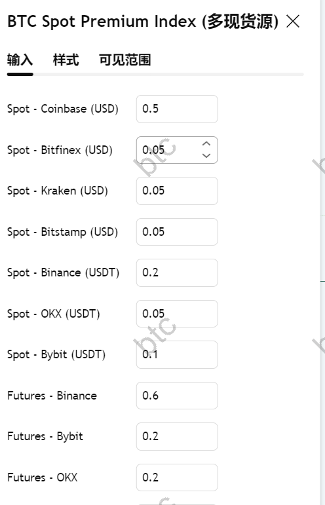The width and height of the screenshot is (325, 505).
Task: Click the Futures - Binance label
Action: (x=52, y=396)
